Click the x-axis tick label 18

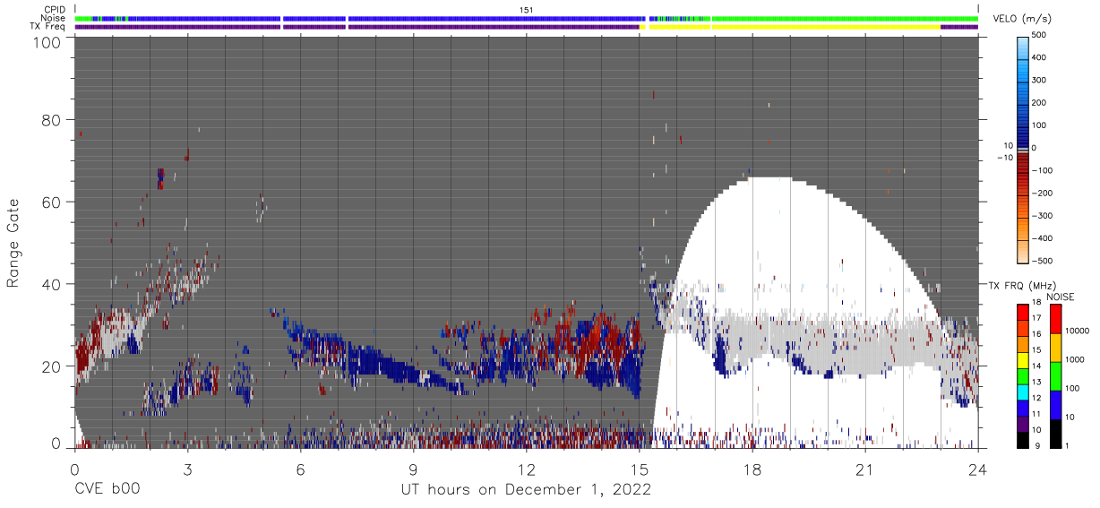point(752,468)
